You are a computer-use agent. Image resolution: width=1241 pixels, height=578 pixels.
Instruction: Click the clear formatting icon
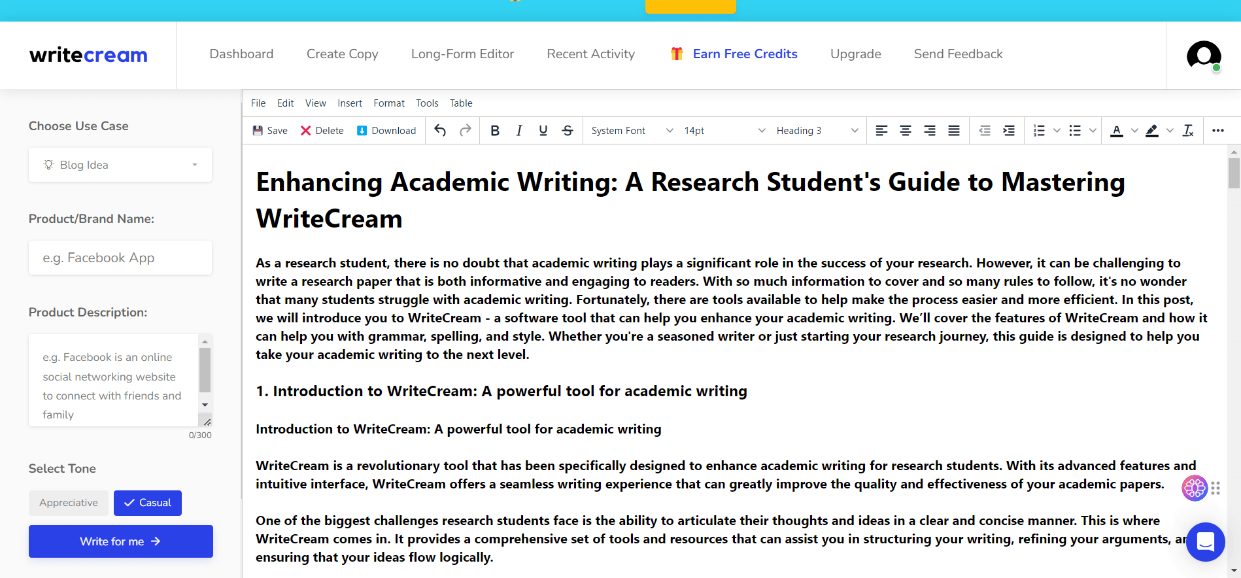(1188, 131)
